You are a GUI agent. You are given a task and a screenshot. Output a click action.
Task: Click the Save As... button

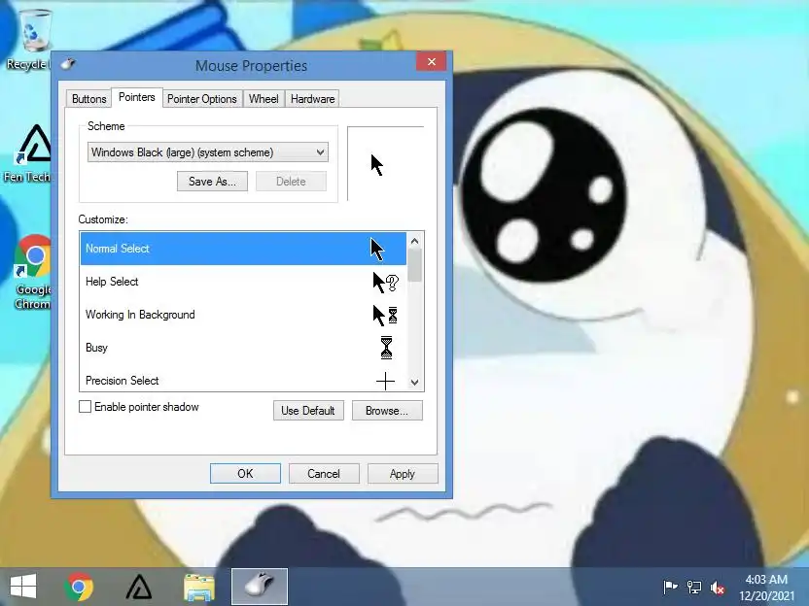[x=212, y=182]
